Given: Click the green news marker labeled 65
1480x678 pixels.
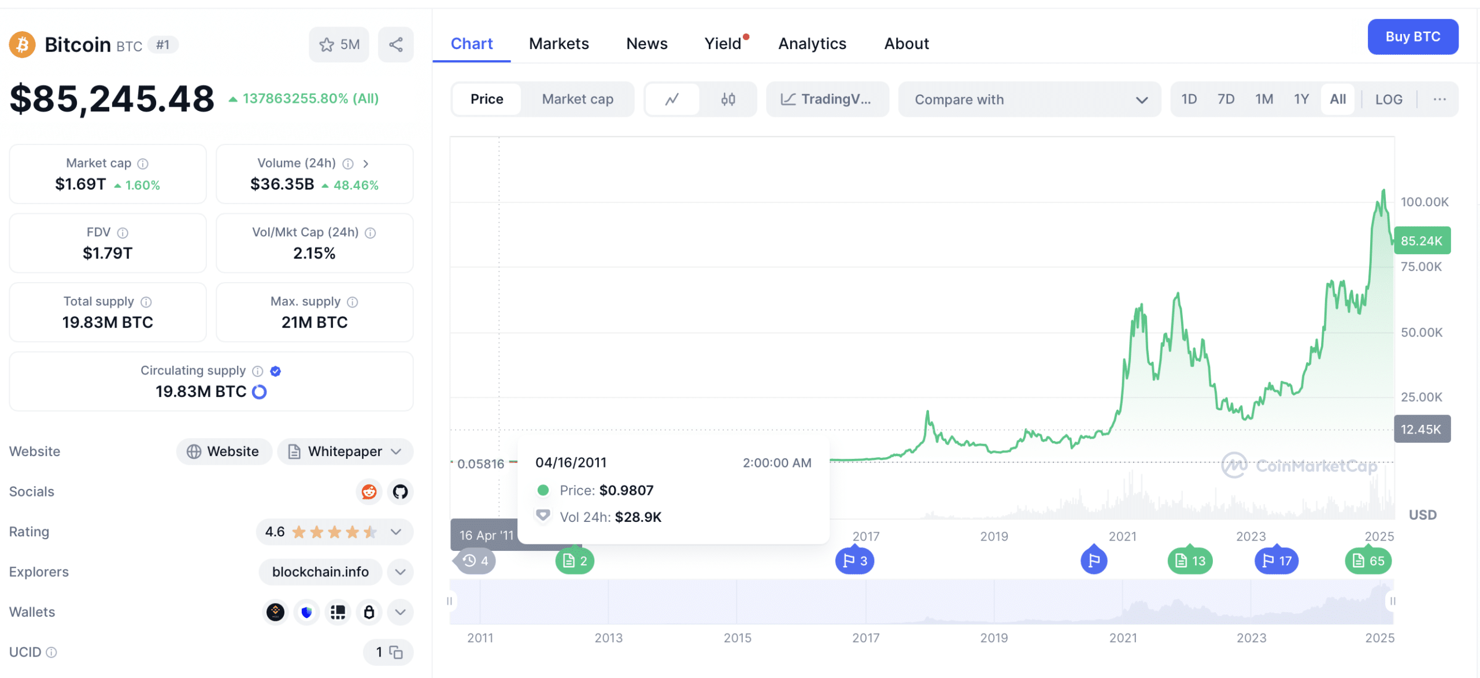Looking at the screenshot, I should coord(1368,561).
